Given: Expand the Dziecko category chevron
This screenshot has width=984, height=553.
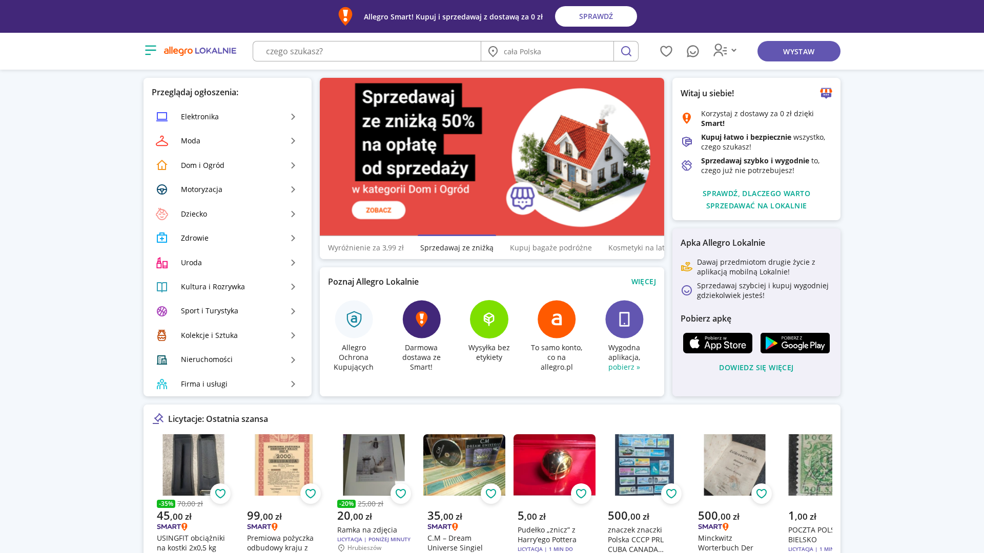Looking at the screenshot, I should coord(293,214).
